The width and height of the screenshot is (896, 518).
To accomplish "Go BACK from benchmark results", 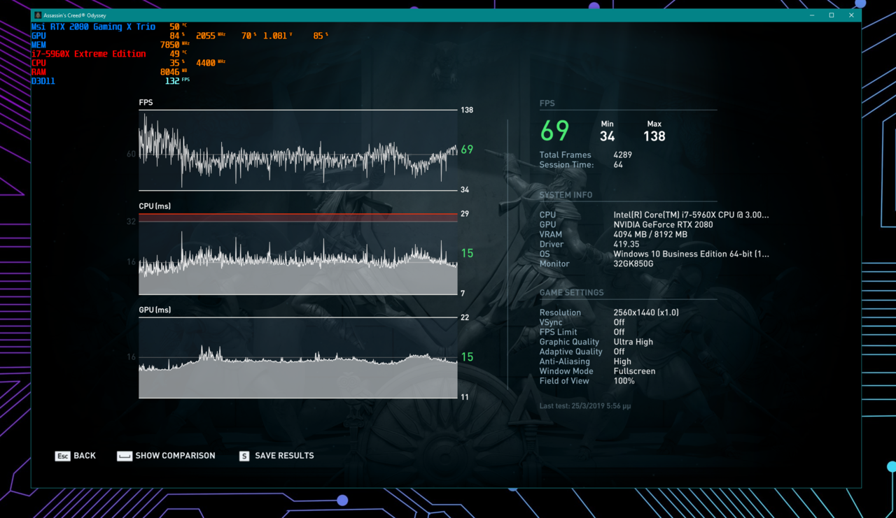I will pos(85,456).
